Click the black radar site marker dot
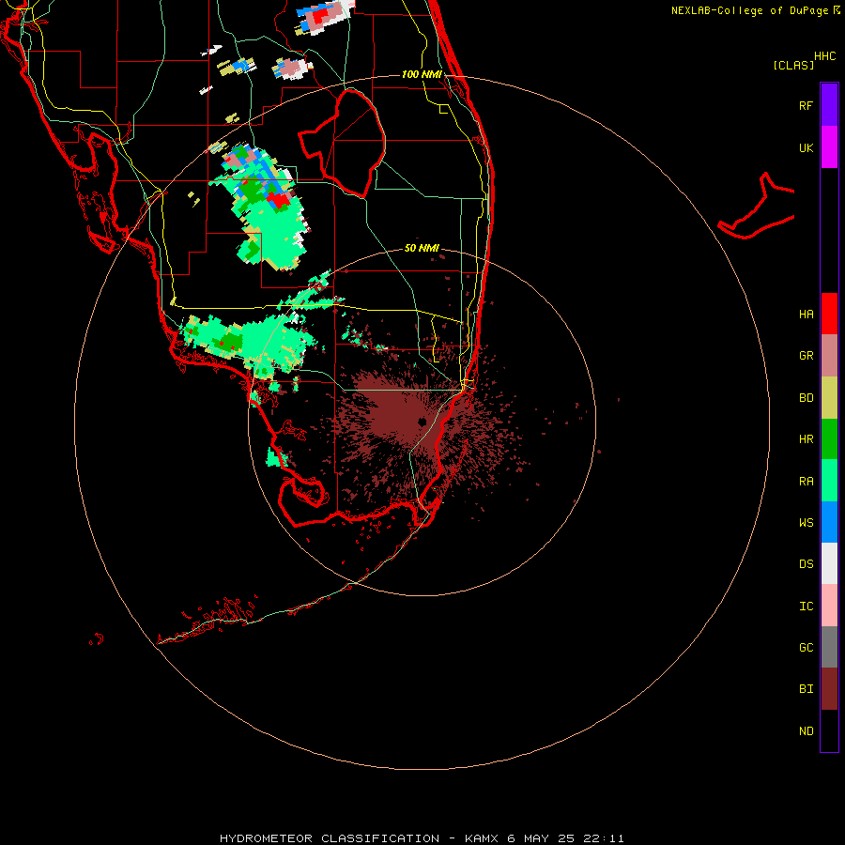Viewport: 845px width, 845px height. [x=422, y=422]
